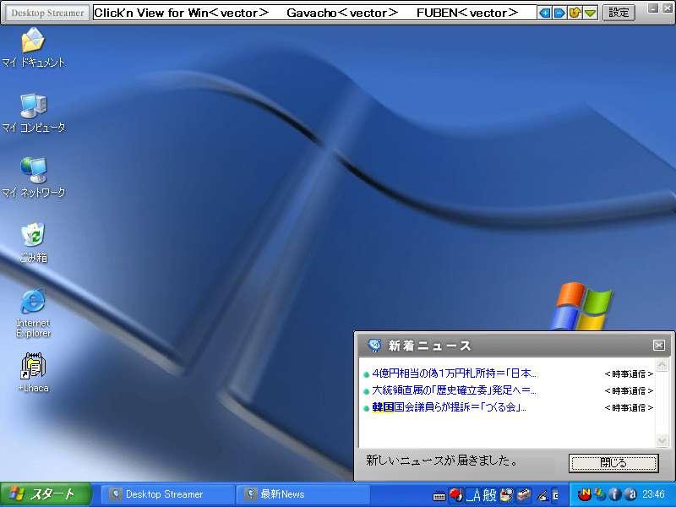676x507 pixels.
Task: Click the pen handwriting icon in language bar
Action: (542, 496)
